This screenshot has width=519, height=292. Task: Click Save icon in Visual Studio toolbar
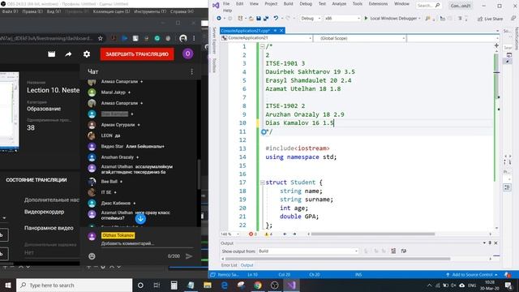point(259,19)
